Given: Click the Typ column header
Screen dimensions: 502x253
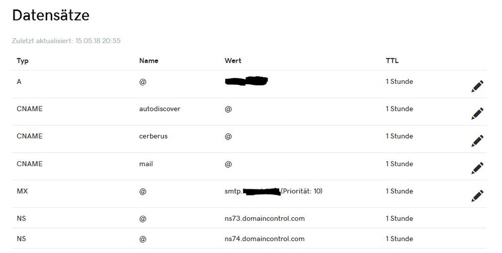Looking at the screenshot, I should pyautogui.click(x=23, y=61).
